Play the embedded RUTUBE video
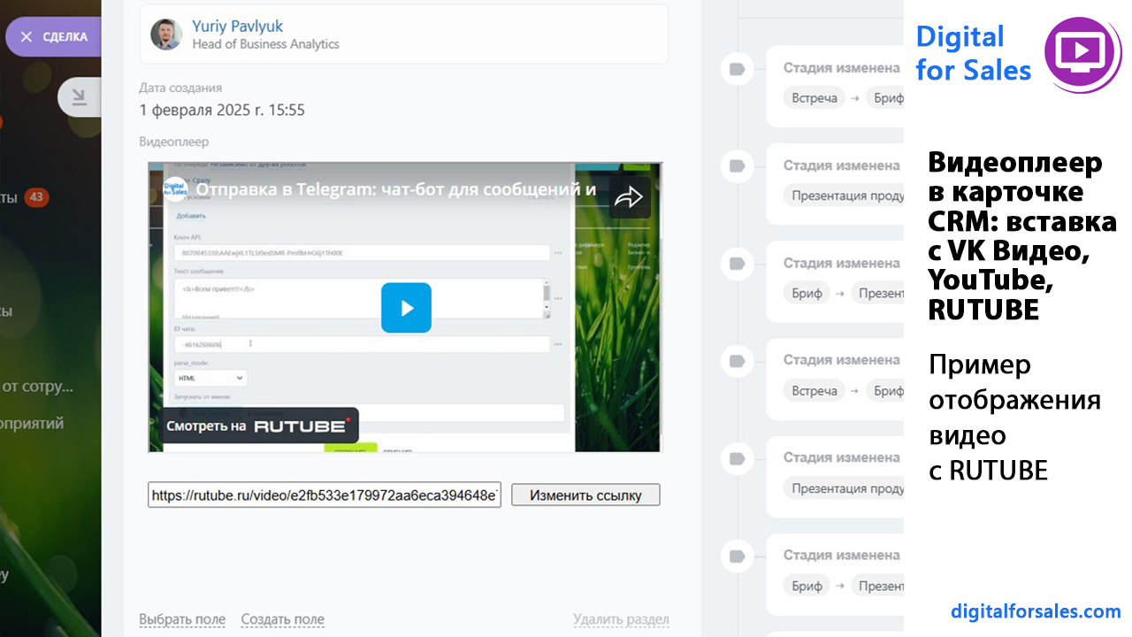 click(x=406, y=308)
